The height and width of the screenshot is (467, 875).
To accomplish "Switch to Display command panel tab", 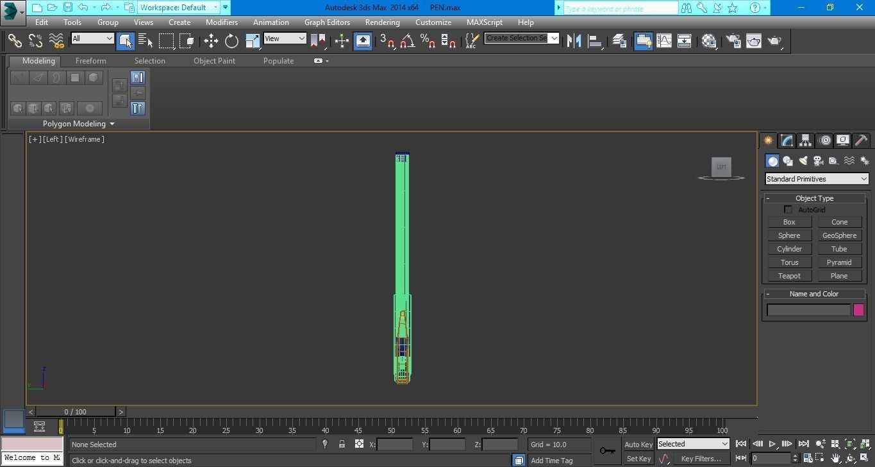I will coord(843,140).
